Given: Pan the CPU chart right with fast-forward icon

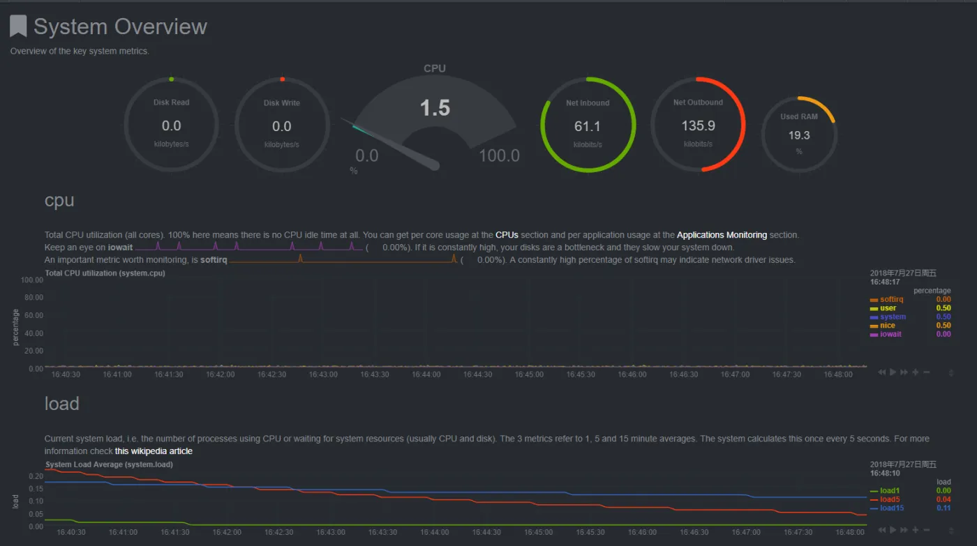Looking at the screenshot, I should pyautogui.click(x=904, y=372).
